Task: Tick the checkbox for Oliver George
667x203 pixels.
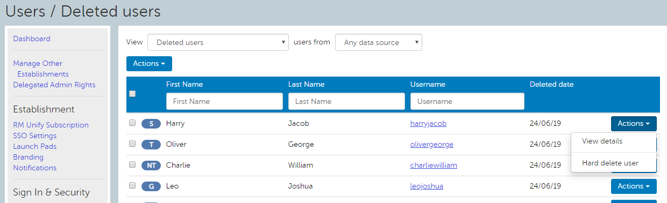Action: (x=132, y=144)
